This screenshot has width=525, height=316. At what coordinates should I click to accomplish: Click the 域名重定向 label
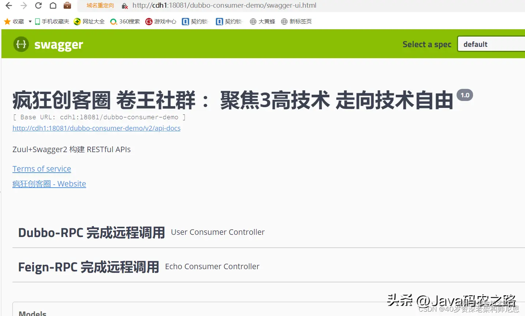(100, 5)
